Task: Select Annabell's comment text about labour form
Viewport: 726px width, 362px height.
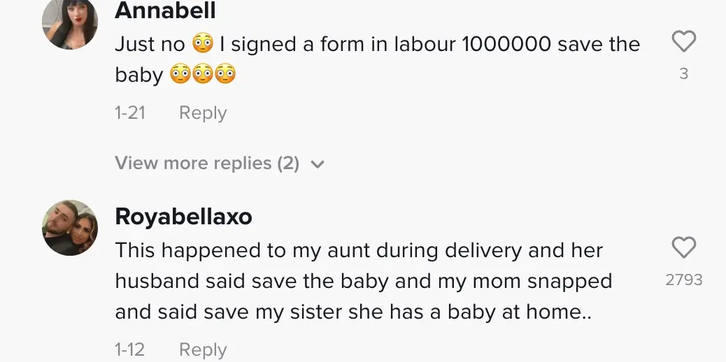Action: pyautogui.click(x=378, y=45)
